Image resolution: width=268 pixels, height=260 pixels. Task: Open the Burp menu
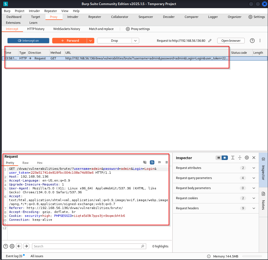[x=7, y=11]
